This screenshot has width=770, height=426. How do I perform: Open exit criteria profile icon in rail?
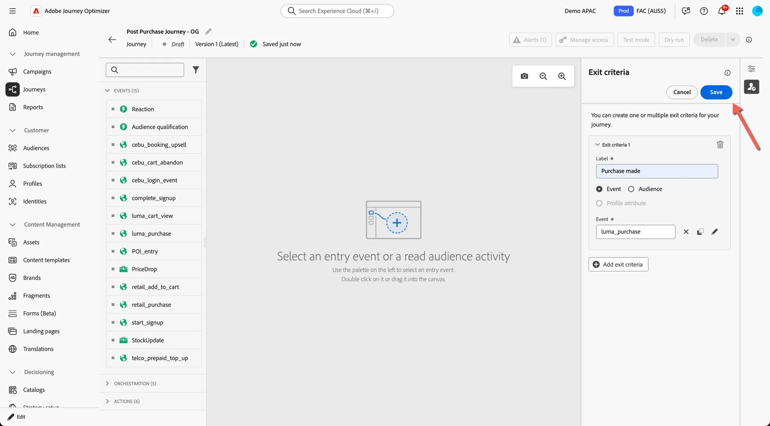pos(751,87)
